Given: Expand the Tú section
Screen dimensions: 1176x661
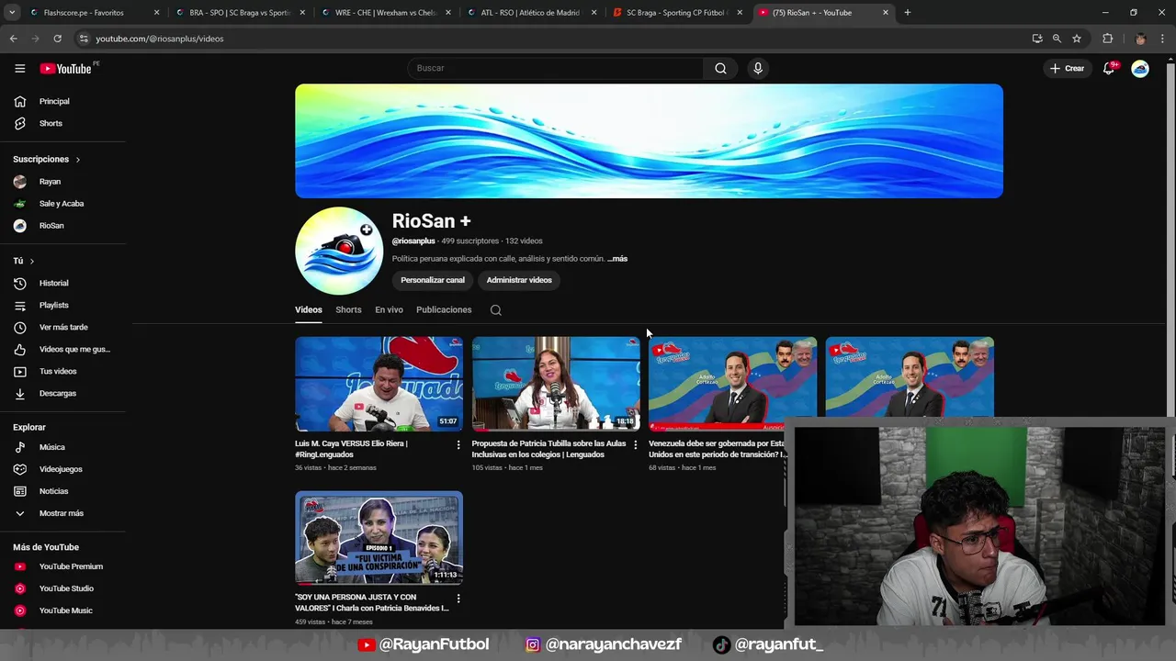Looking at the screenshot, I should pyautogui.click(x=24, y=261).
